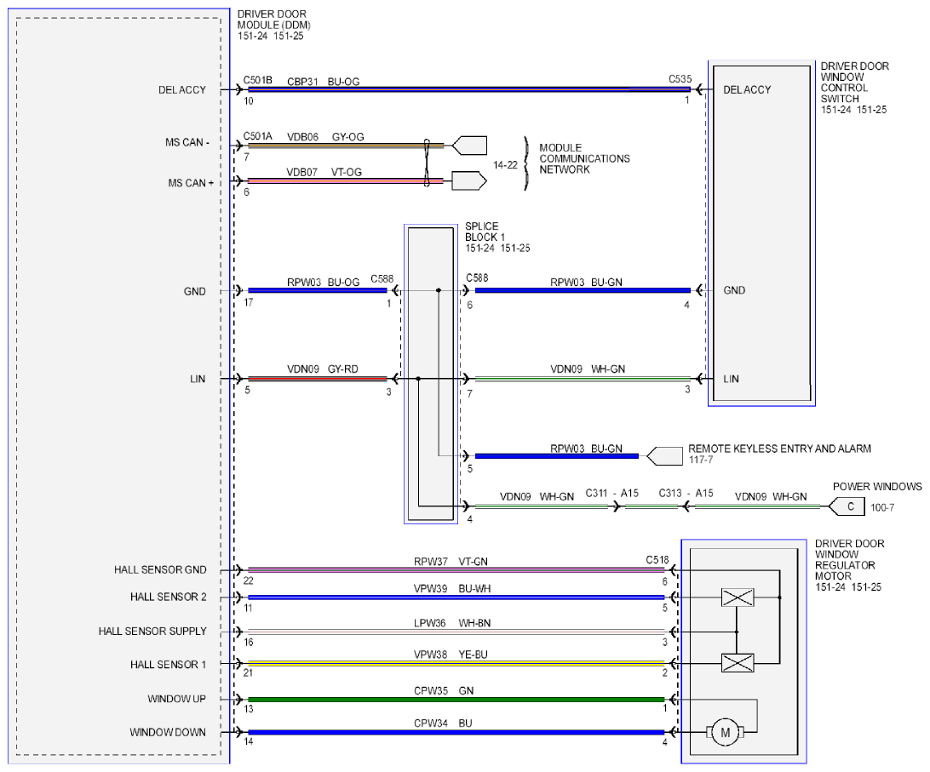Click the Splice Block 1 box
Screen dimensions: 930x772
[431, 375]
